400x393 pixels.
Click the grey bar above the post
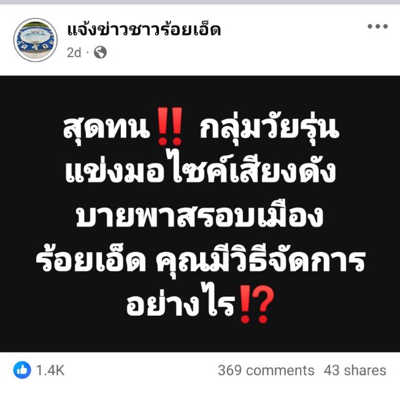[200, 2]
